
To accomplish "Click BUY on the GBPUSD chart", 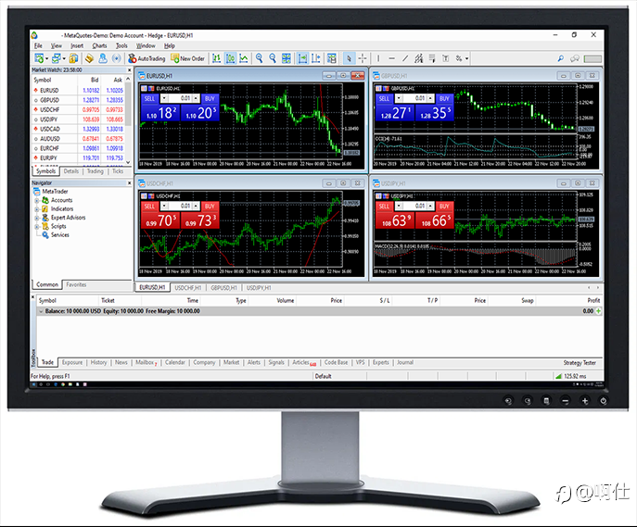I will click(444, 98).
